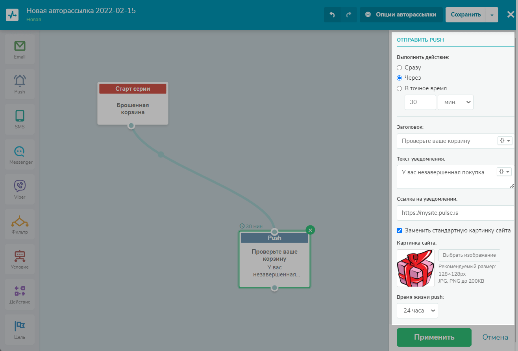Select the SMS phone block
This screenshot has height=351, width=518.
pyautogui.click(x=20, y=119)
